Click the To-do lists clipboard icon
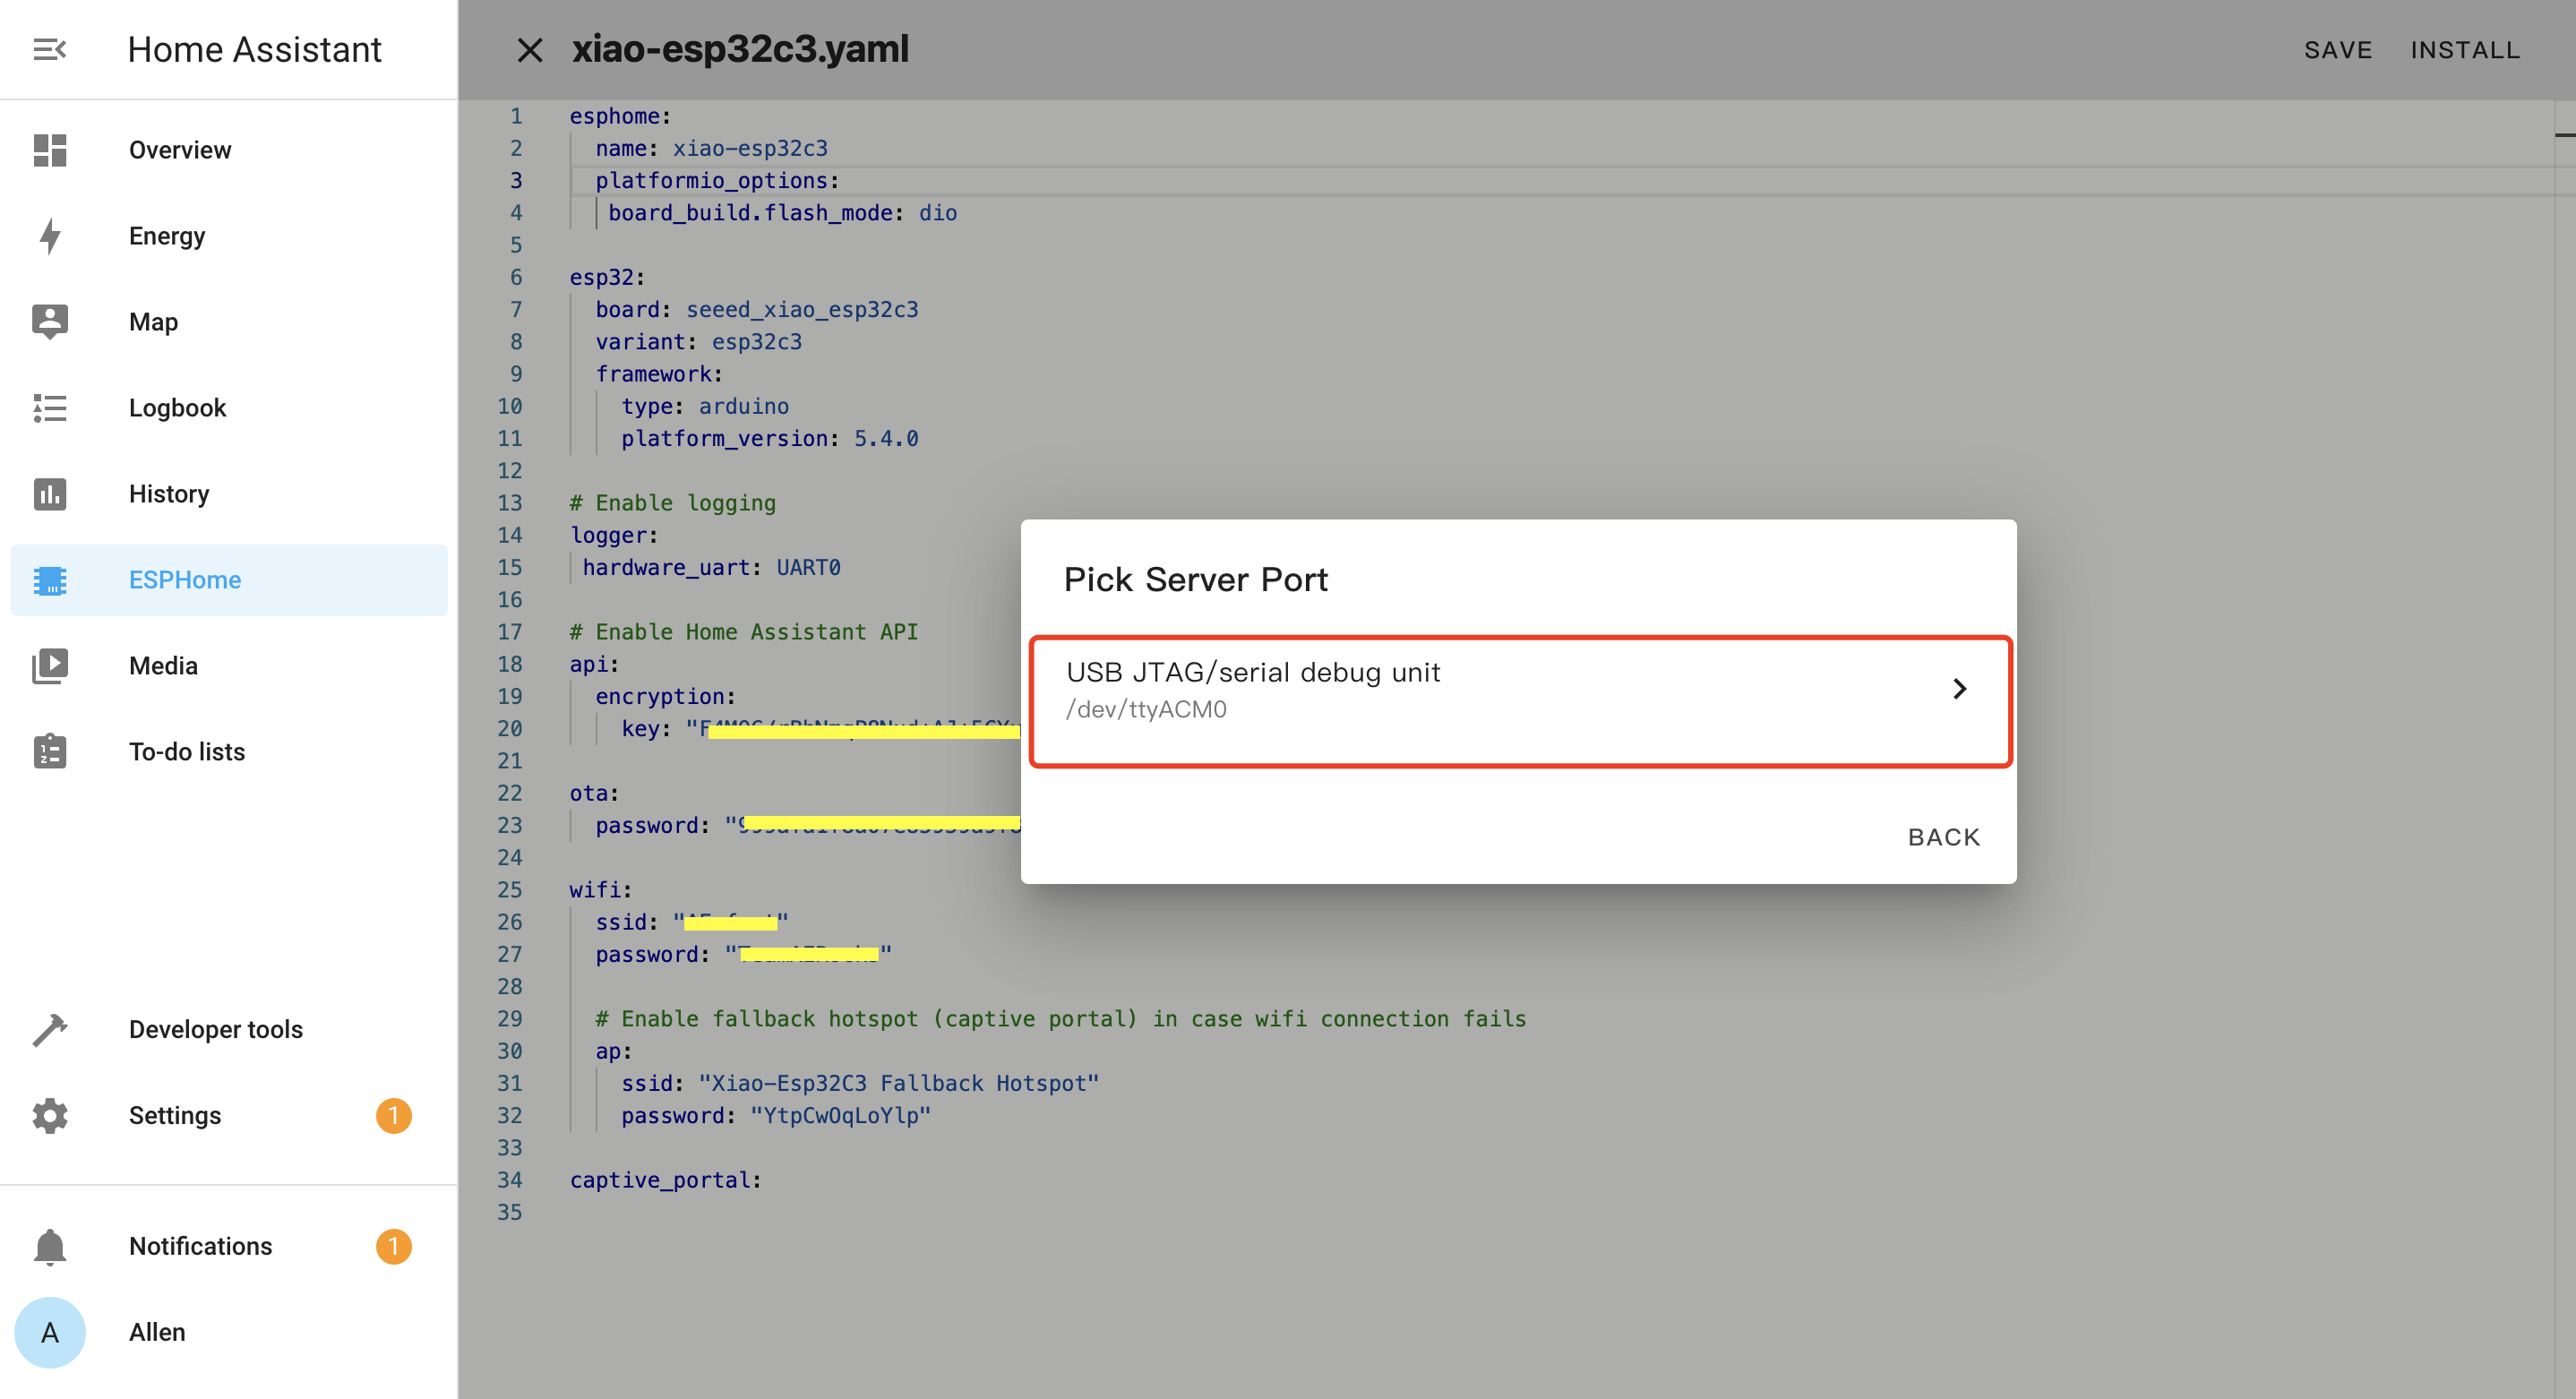The width and height of the screenshot is (2576, 1399). (x=49, y=752)
